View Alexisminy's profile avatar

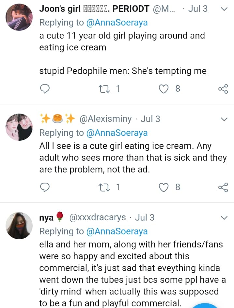pos(20,127)
